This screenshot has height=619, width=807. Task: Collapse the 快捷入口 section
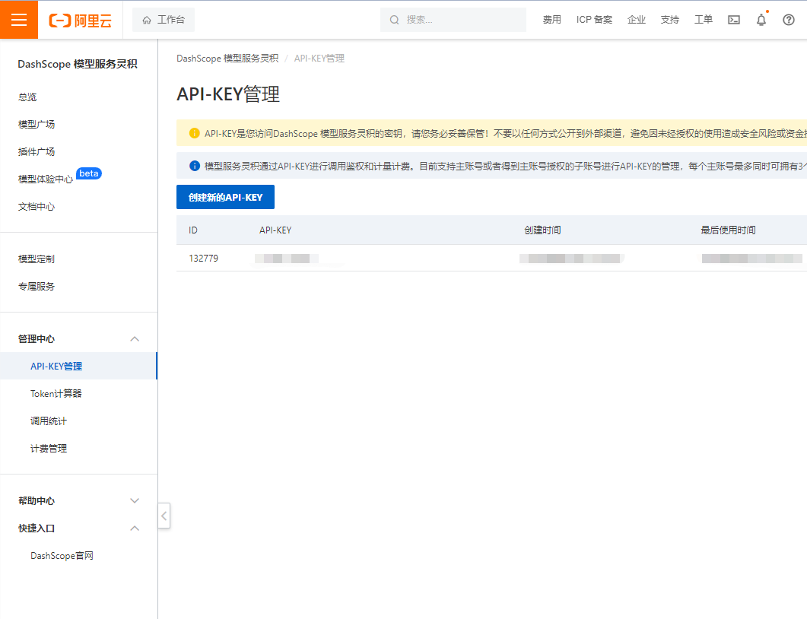pos(135,529)
